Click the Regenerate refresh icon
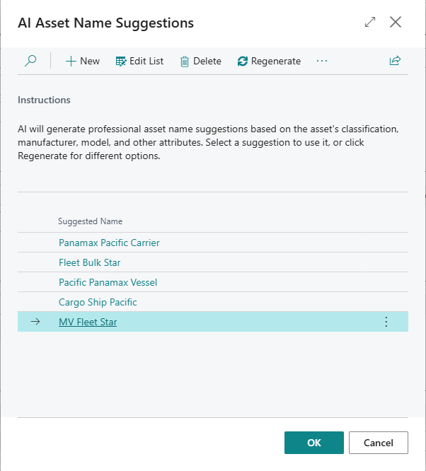 point(243,62)
